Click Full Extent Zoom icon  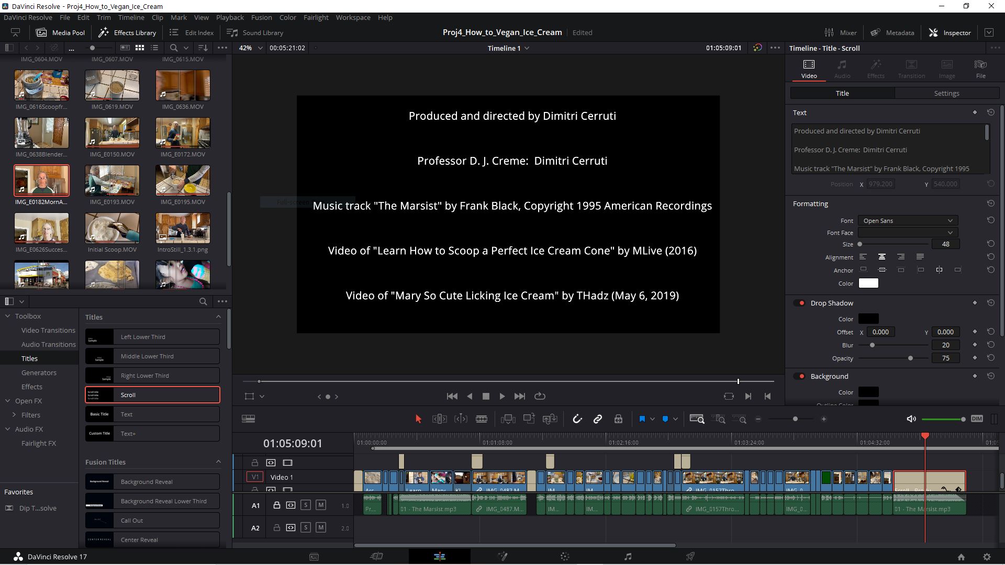click(697, 419)
